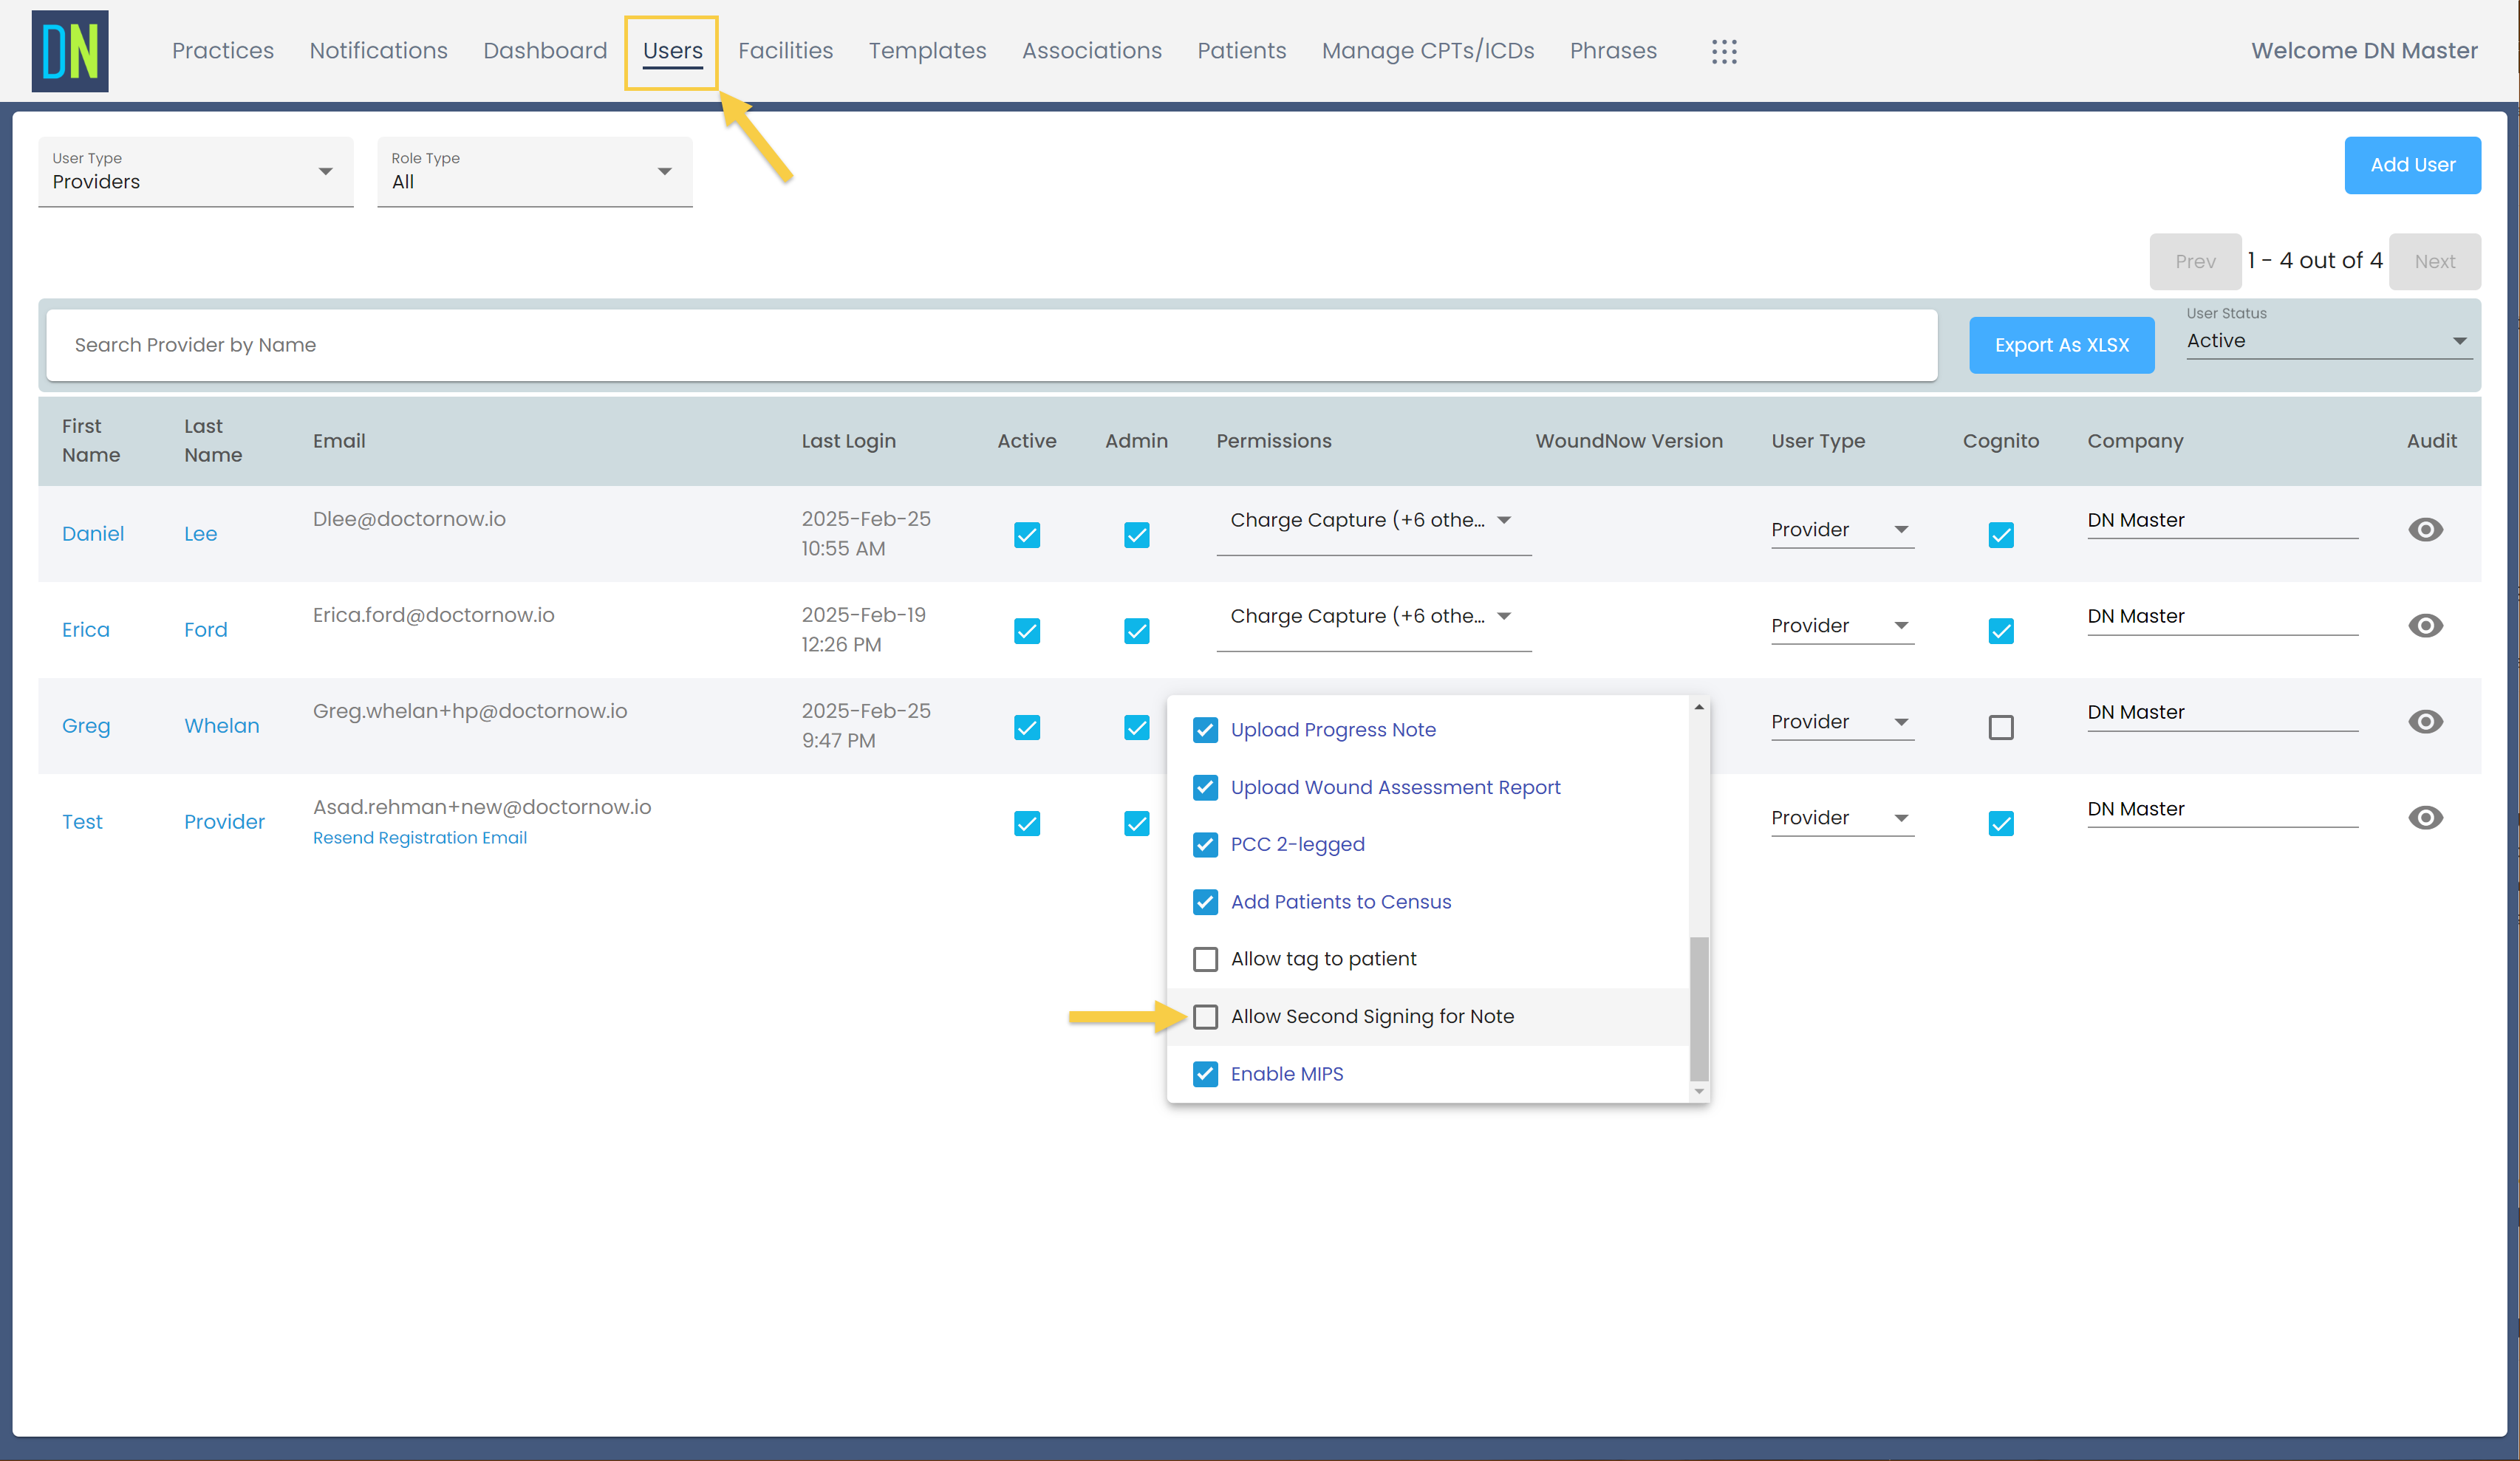Resend Registration Email for Test Provider
The height and width of the screenshot is (1461, 2520).
(x=419, y=838)
